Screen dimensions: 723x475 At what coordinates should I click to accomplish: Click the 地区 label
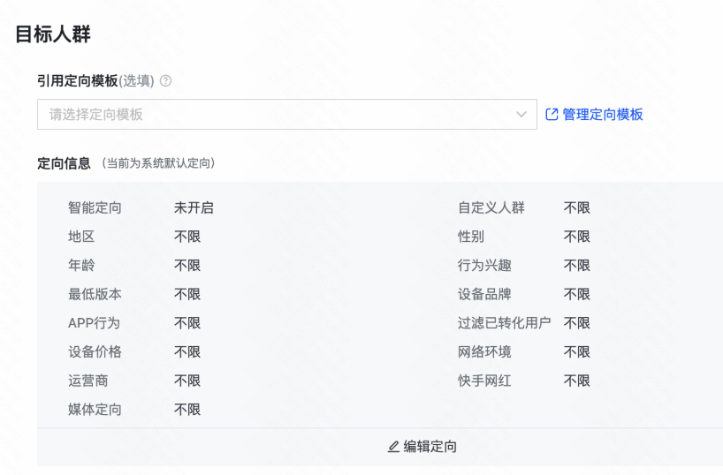click(x=81, y=237)
